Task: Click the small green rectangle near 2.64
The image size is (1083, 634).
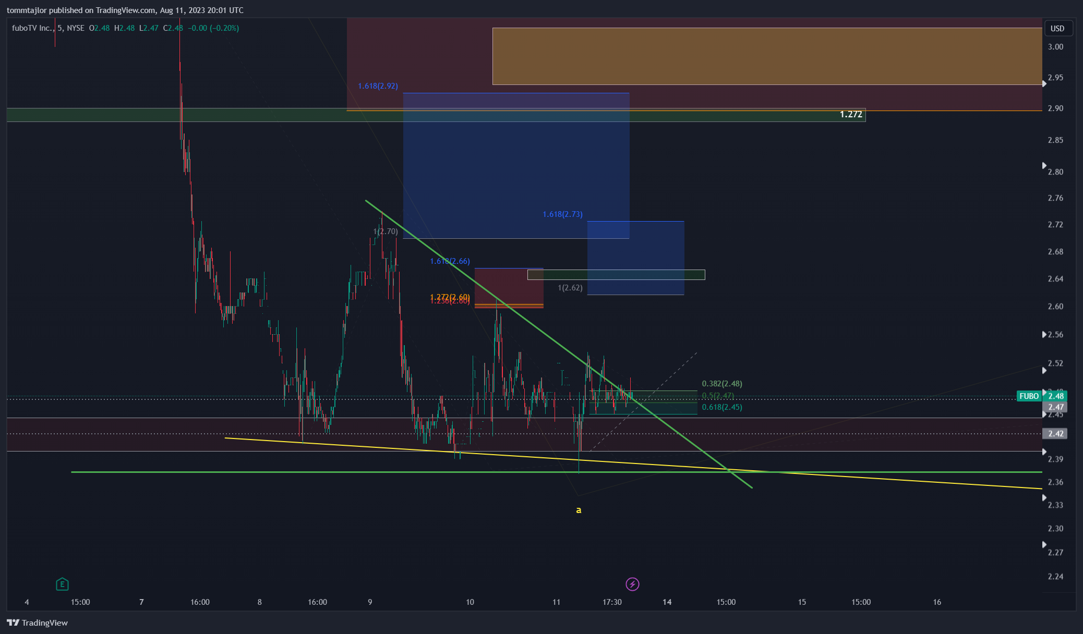Action: [616, 275]
